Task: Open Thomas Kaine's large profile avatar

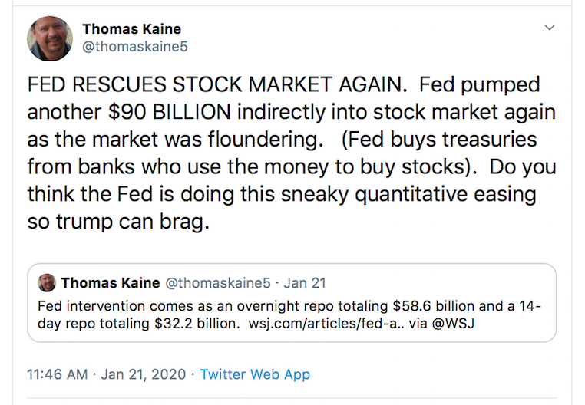Action: click(51, 38)
